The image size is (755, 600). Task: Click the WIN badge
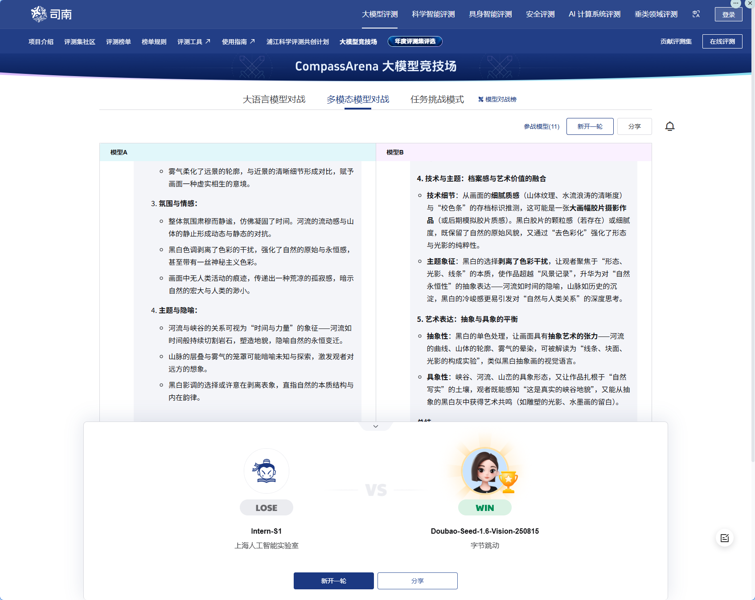click(x=485, y=508)
